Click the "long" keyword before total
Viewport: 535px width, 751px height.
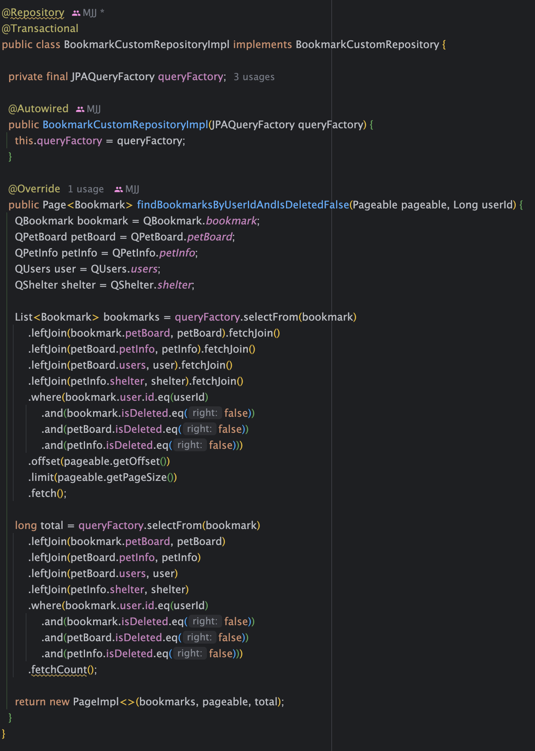point(26,525)
